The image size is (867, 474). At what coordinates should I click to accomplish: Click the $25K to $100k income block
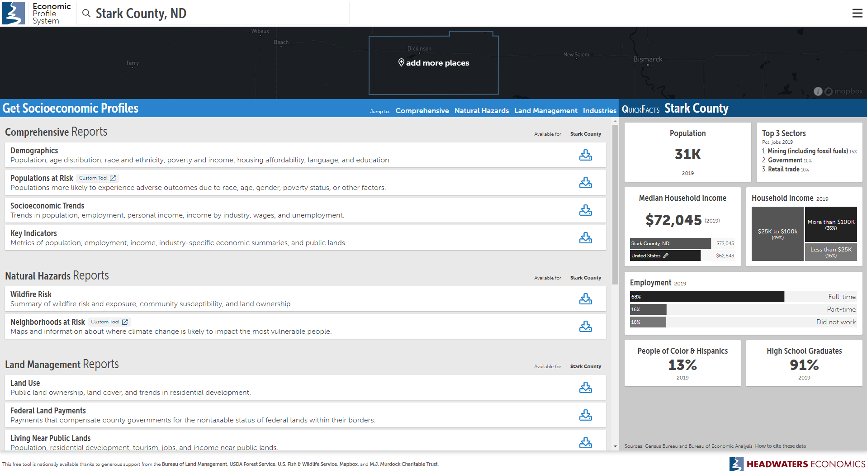[x=777, y=234]
